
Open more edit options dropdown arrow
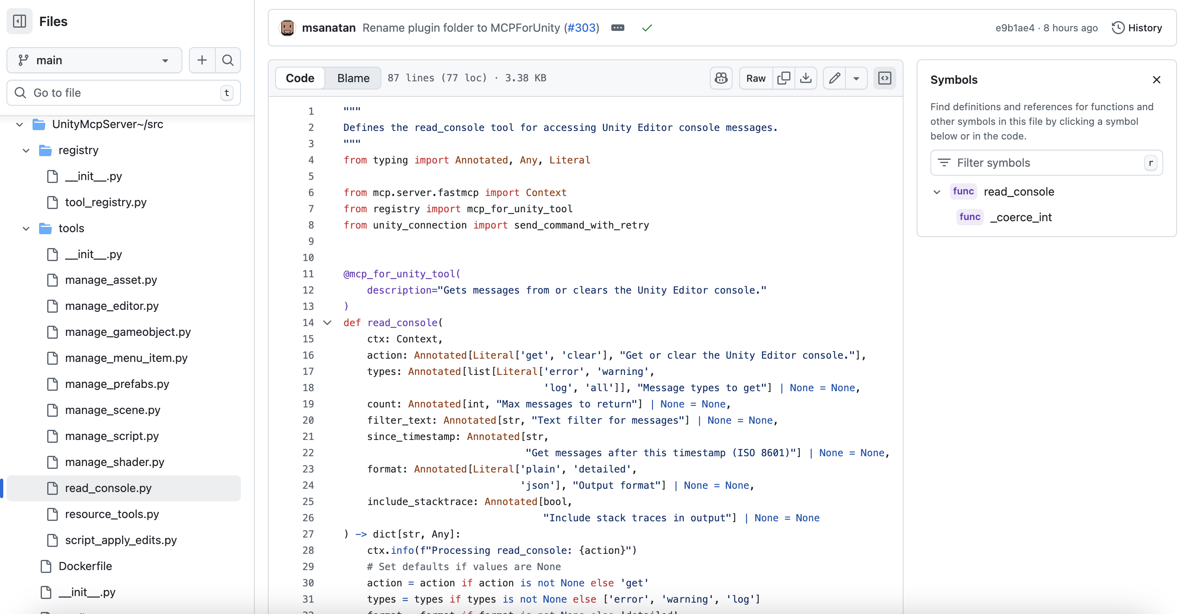point(856,78)
